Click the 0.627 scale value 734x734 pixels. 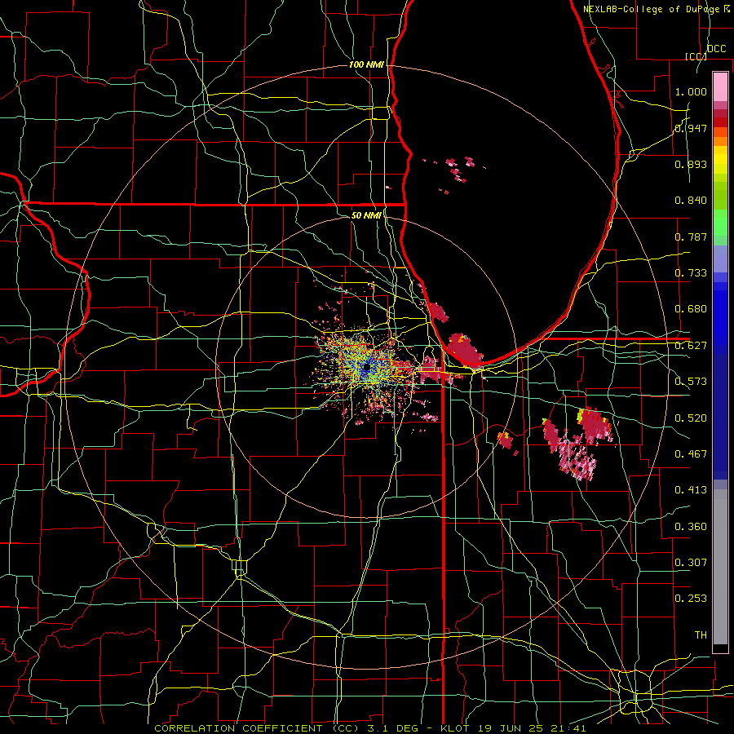pyautogui.click(x=691, y=346)
